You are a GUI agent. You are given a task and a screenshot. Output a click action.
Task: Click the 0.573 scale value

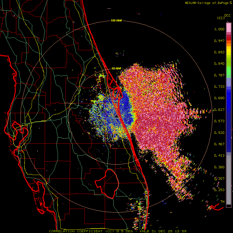click(x=219, y=121)
